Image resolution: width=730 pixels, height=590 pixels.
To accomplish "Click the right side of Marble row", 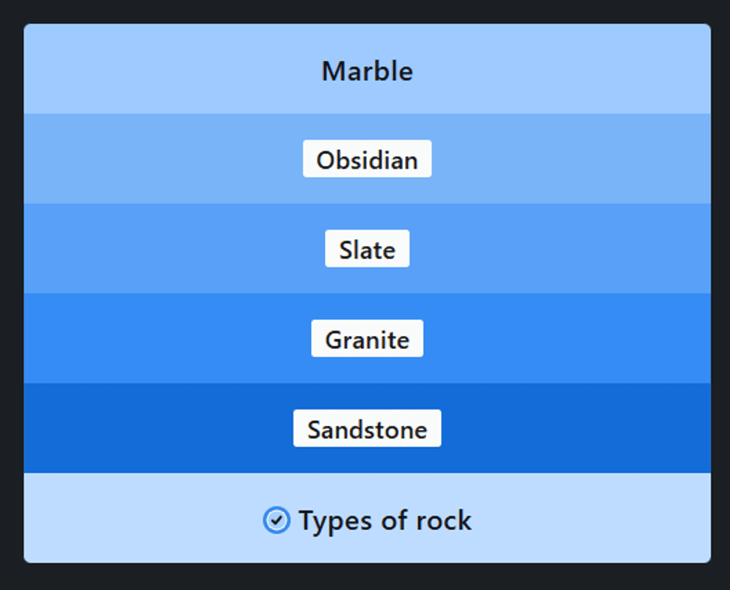I will click(x=578, y=69).
